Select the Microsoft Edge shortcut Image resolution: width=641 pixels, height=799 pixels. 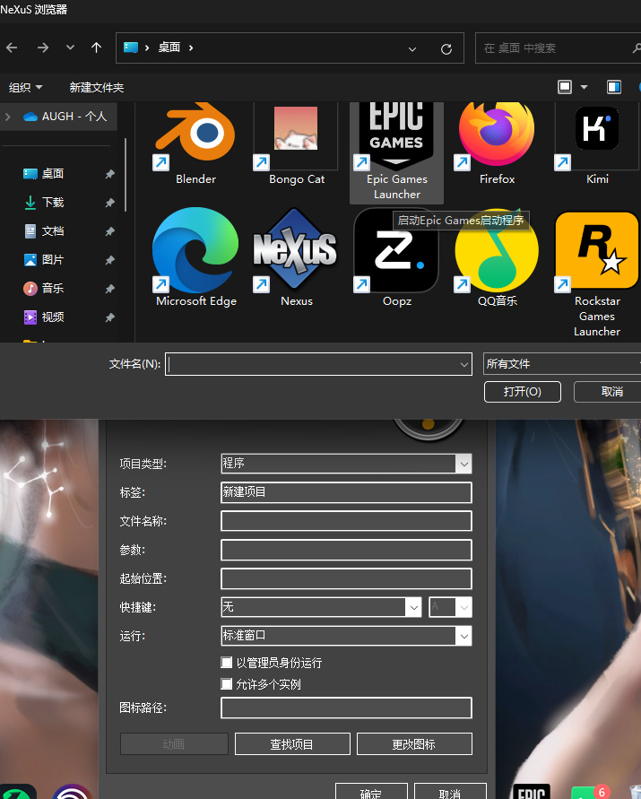click(x=196, y=256)
